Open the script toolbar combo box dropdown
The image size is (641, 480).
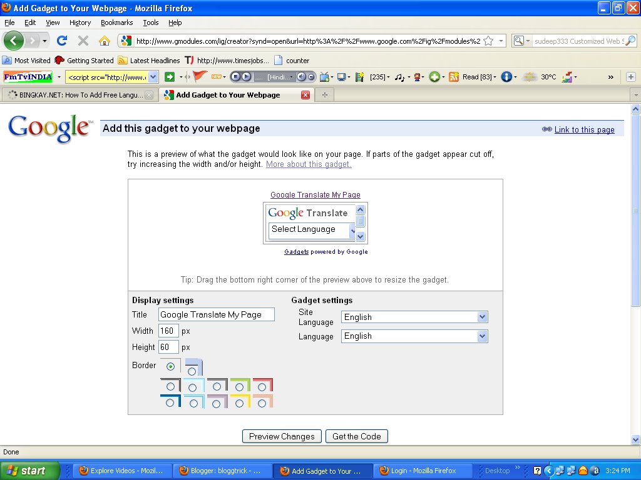click(x=153, y=77)
